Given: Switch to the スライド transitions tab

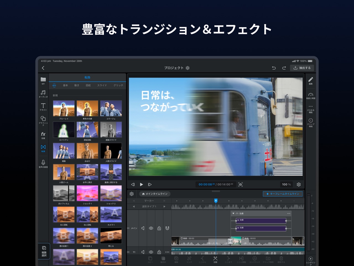Looking at the screenshot, I should point(102,85).
